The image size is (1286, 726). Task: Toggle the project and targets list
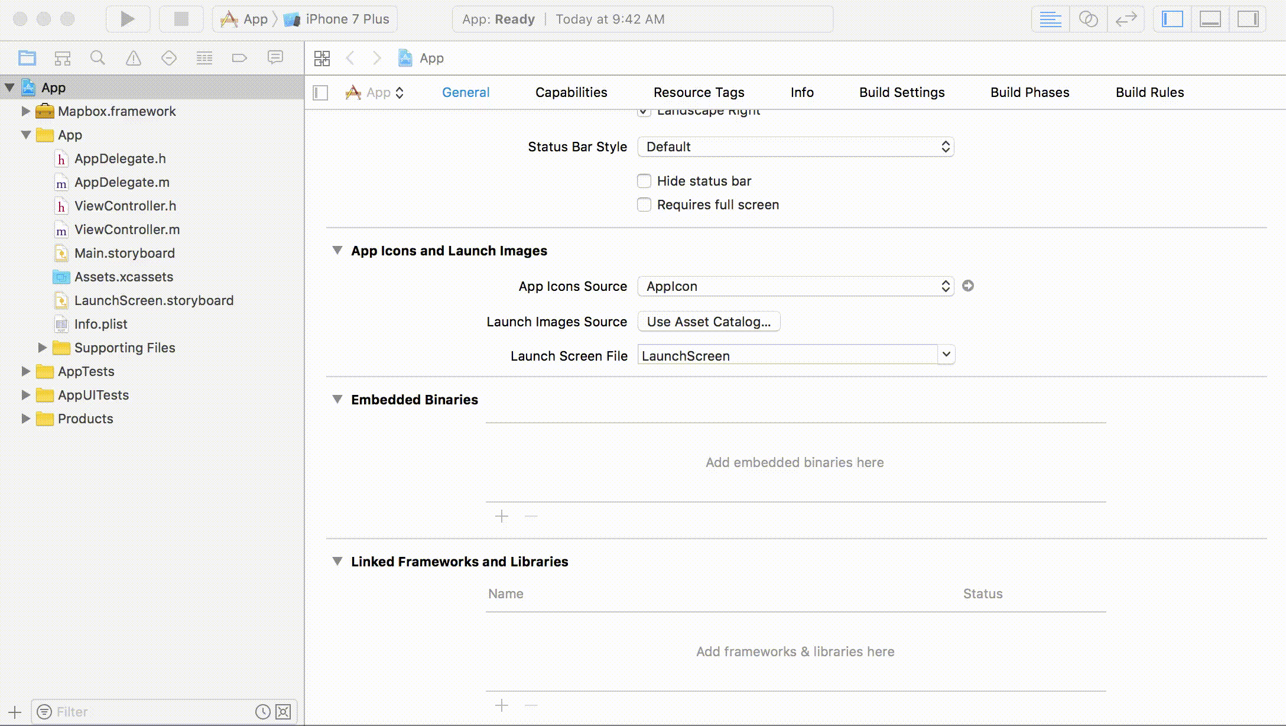[320, 93]
